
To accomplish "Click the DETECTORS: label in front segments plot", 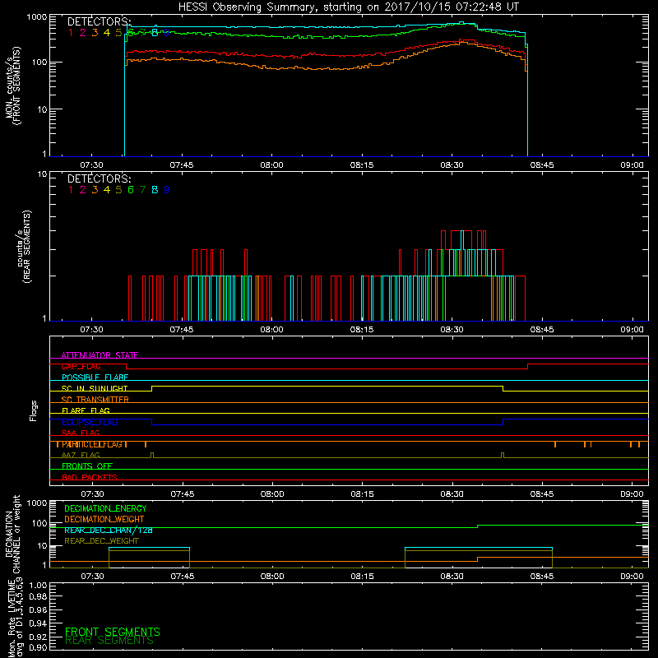I will (x=100, y=21).
